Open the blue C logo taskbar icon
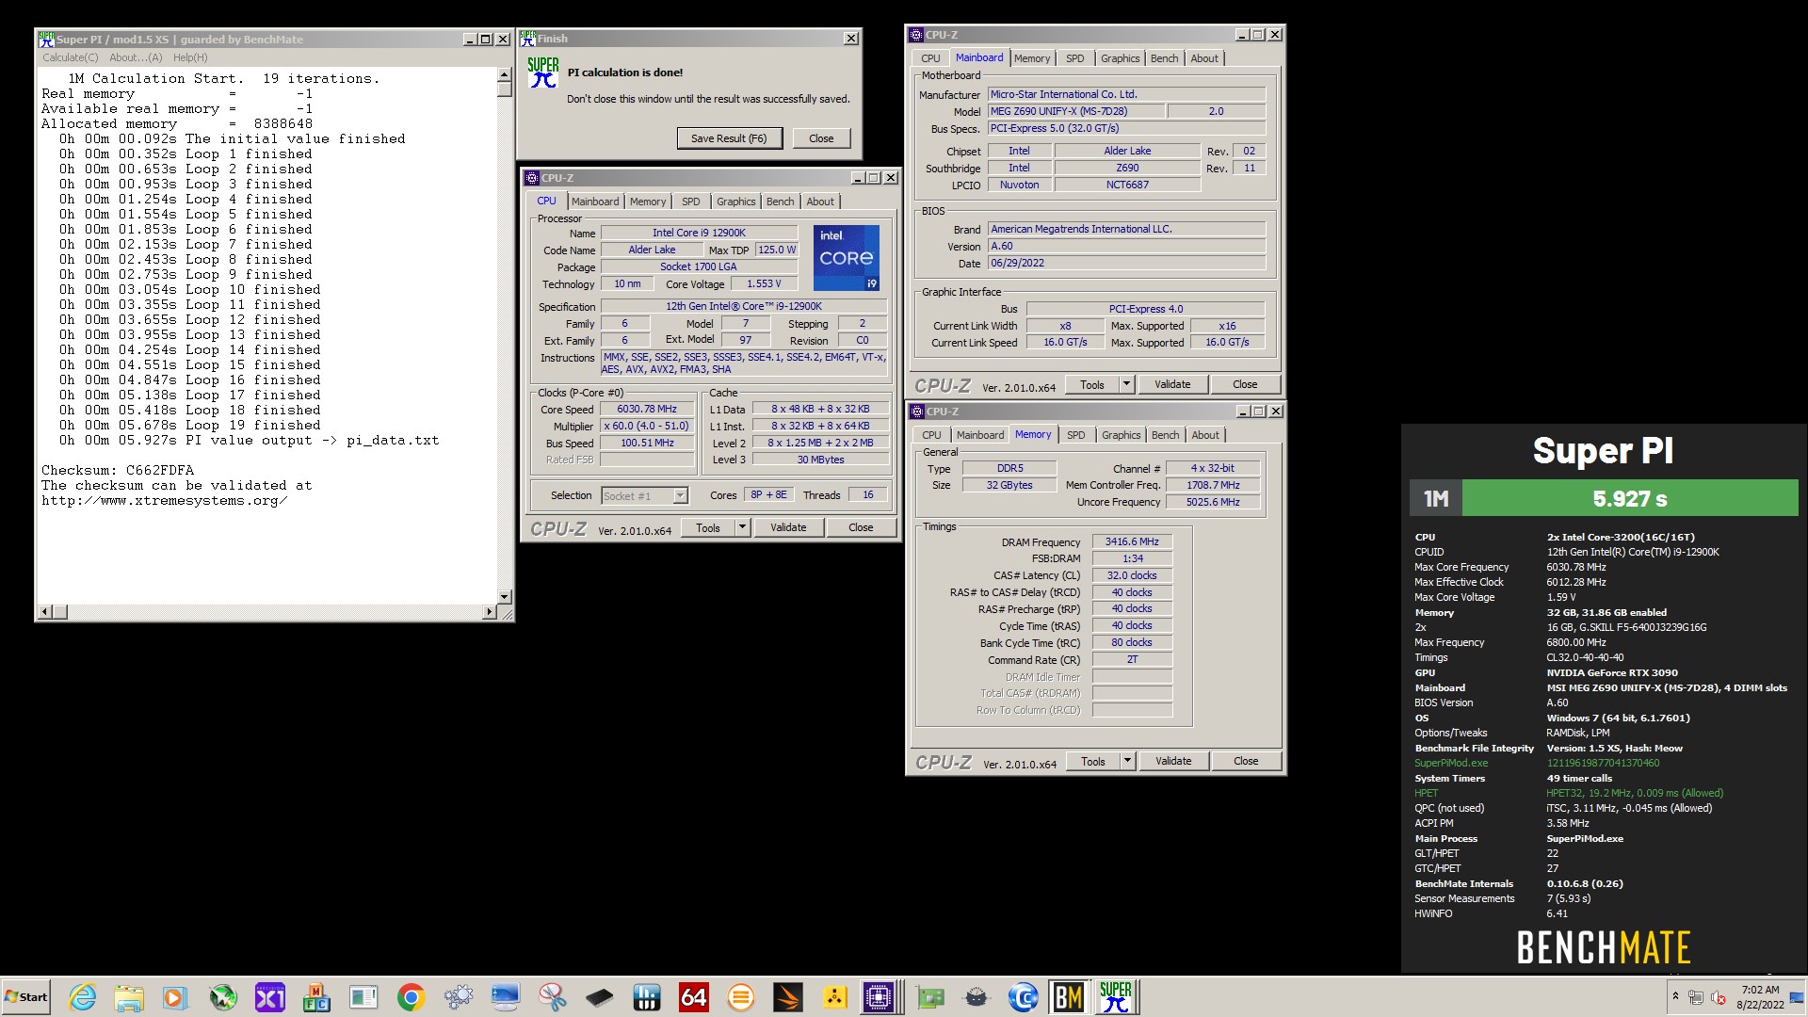 tap(1023, 997)
